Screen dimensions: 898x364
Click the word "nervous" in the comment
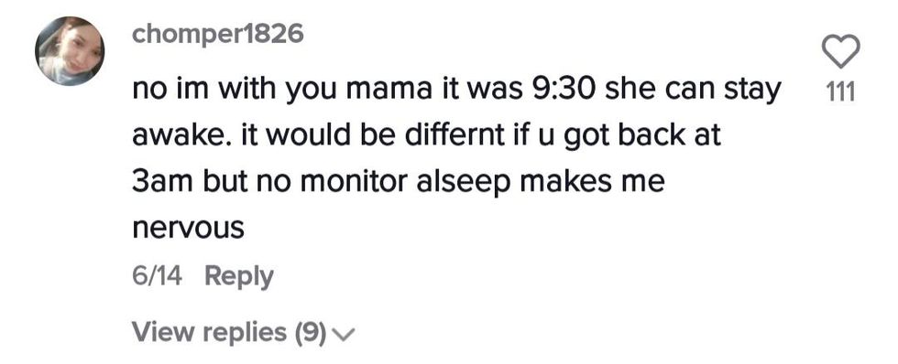tap(189, 230)
